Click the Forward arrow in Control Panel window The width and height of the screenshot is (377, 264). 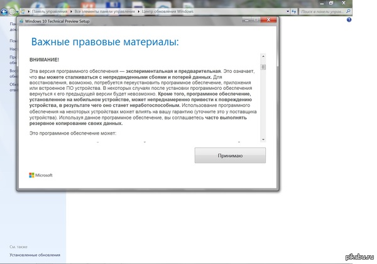(11, 11)
